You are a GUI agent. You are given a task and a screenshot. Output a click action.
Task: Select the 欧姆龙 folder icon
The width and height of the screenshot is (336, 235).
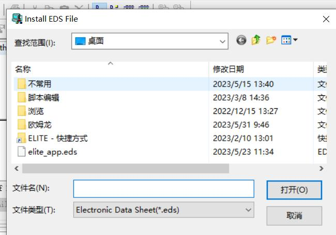point(21,124)
